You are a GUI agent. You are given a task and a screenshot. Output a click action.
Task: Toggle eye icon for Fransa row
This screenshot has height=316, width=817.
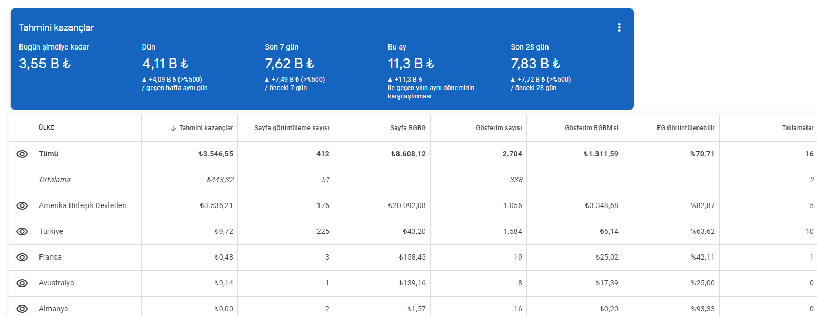[x=22, y=258]
